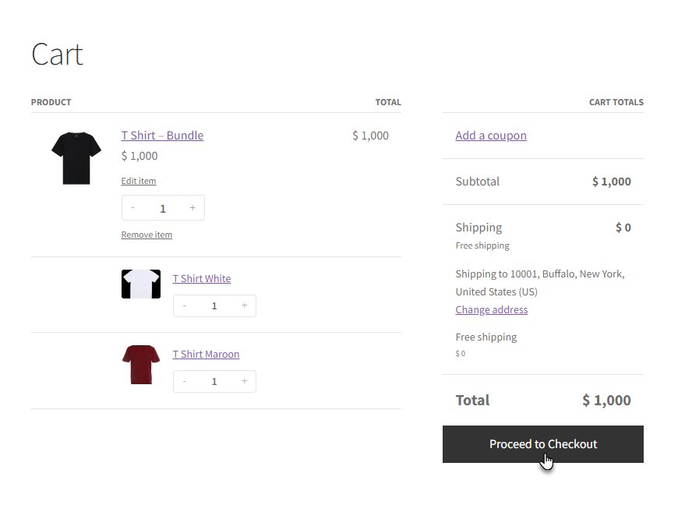Increase T Shirt Bundle quantity with plus

coord(192,208)
